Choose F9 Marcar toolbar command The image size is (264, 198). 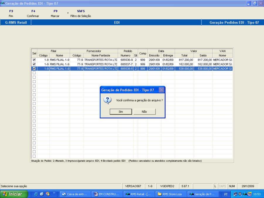[x=55, y=13]
